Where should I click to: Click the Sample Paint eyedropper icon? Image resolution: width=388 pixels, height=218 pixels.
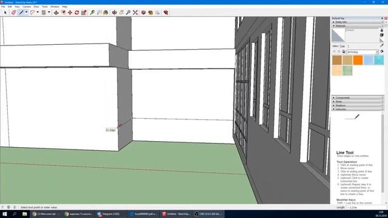(382, 45)
